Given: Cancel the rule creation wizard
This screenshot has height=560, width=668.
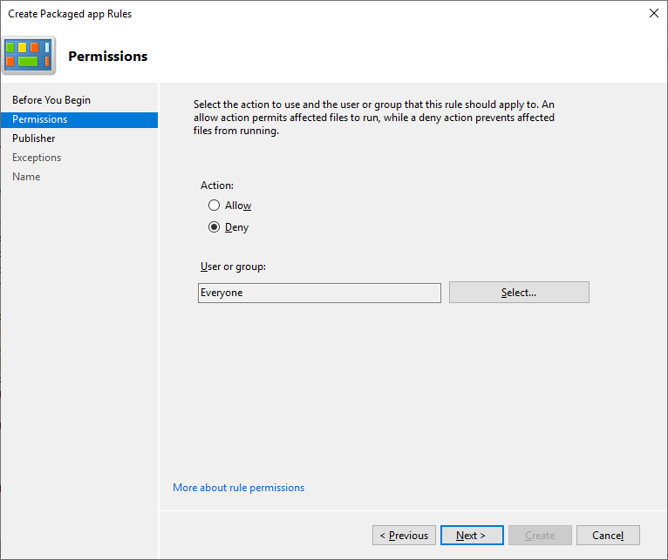Looking at the screenshot, I should tap(607, 536).
